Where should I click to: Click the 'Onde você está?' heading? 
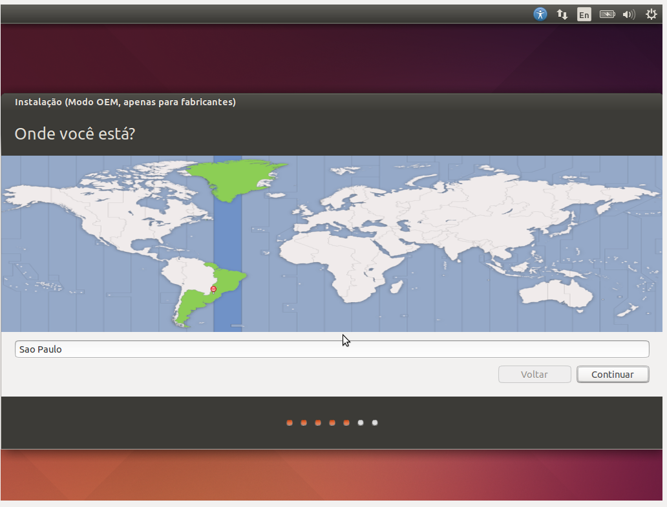75,134
